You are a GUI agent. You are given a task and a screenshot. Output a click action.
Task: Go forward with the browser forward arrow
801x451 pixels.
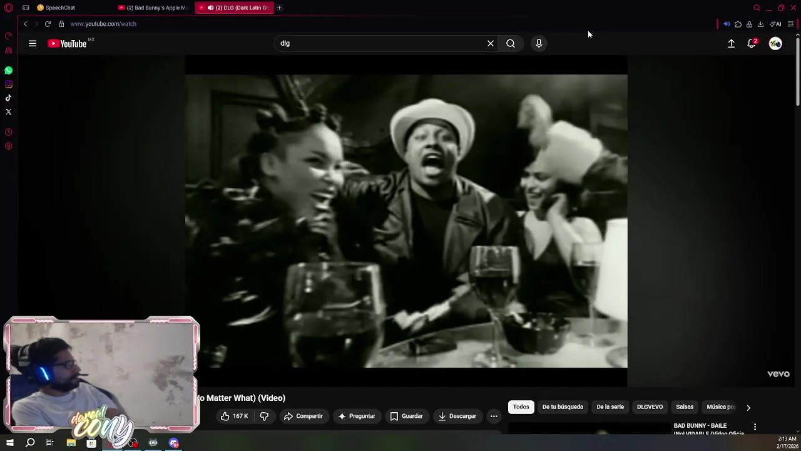(x=36, y=24)
